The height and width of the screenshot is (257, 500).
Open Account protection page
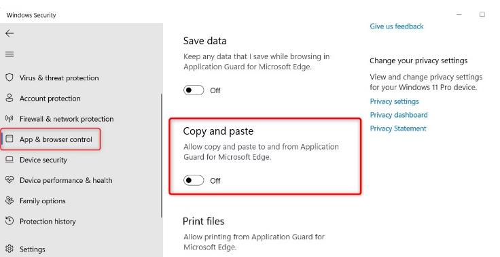coord(50,99)
